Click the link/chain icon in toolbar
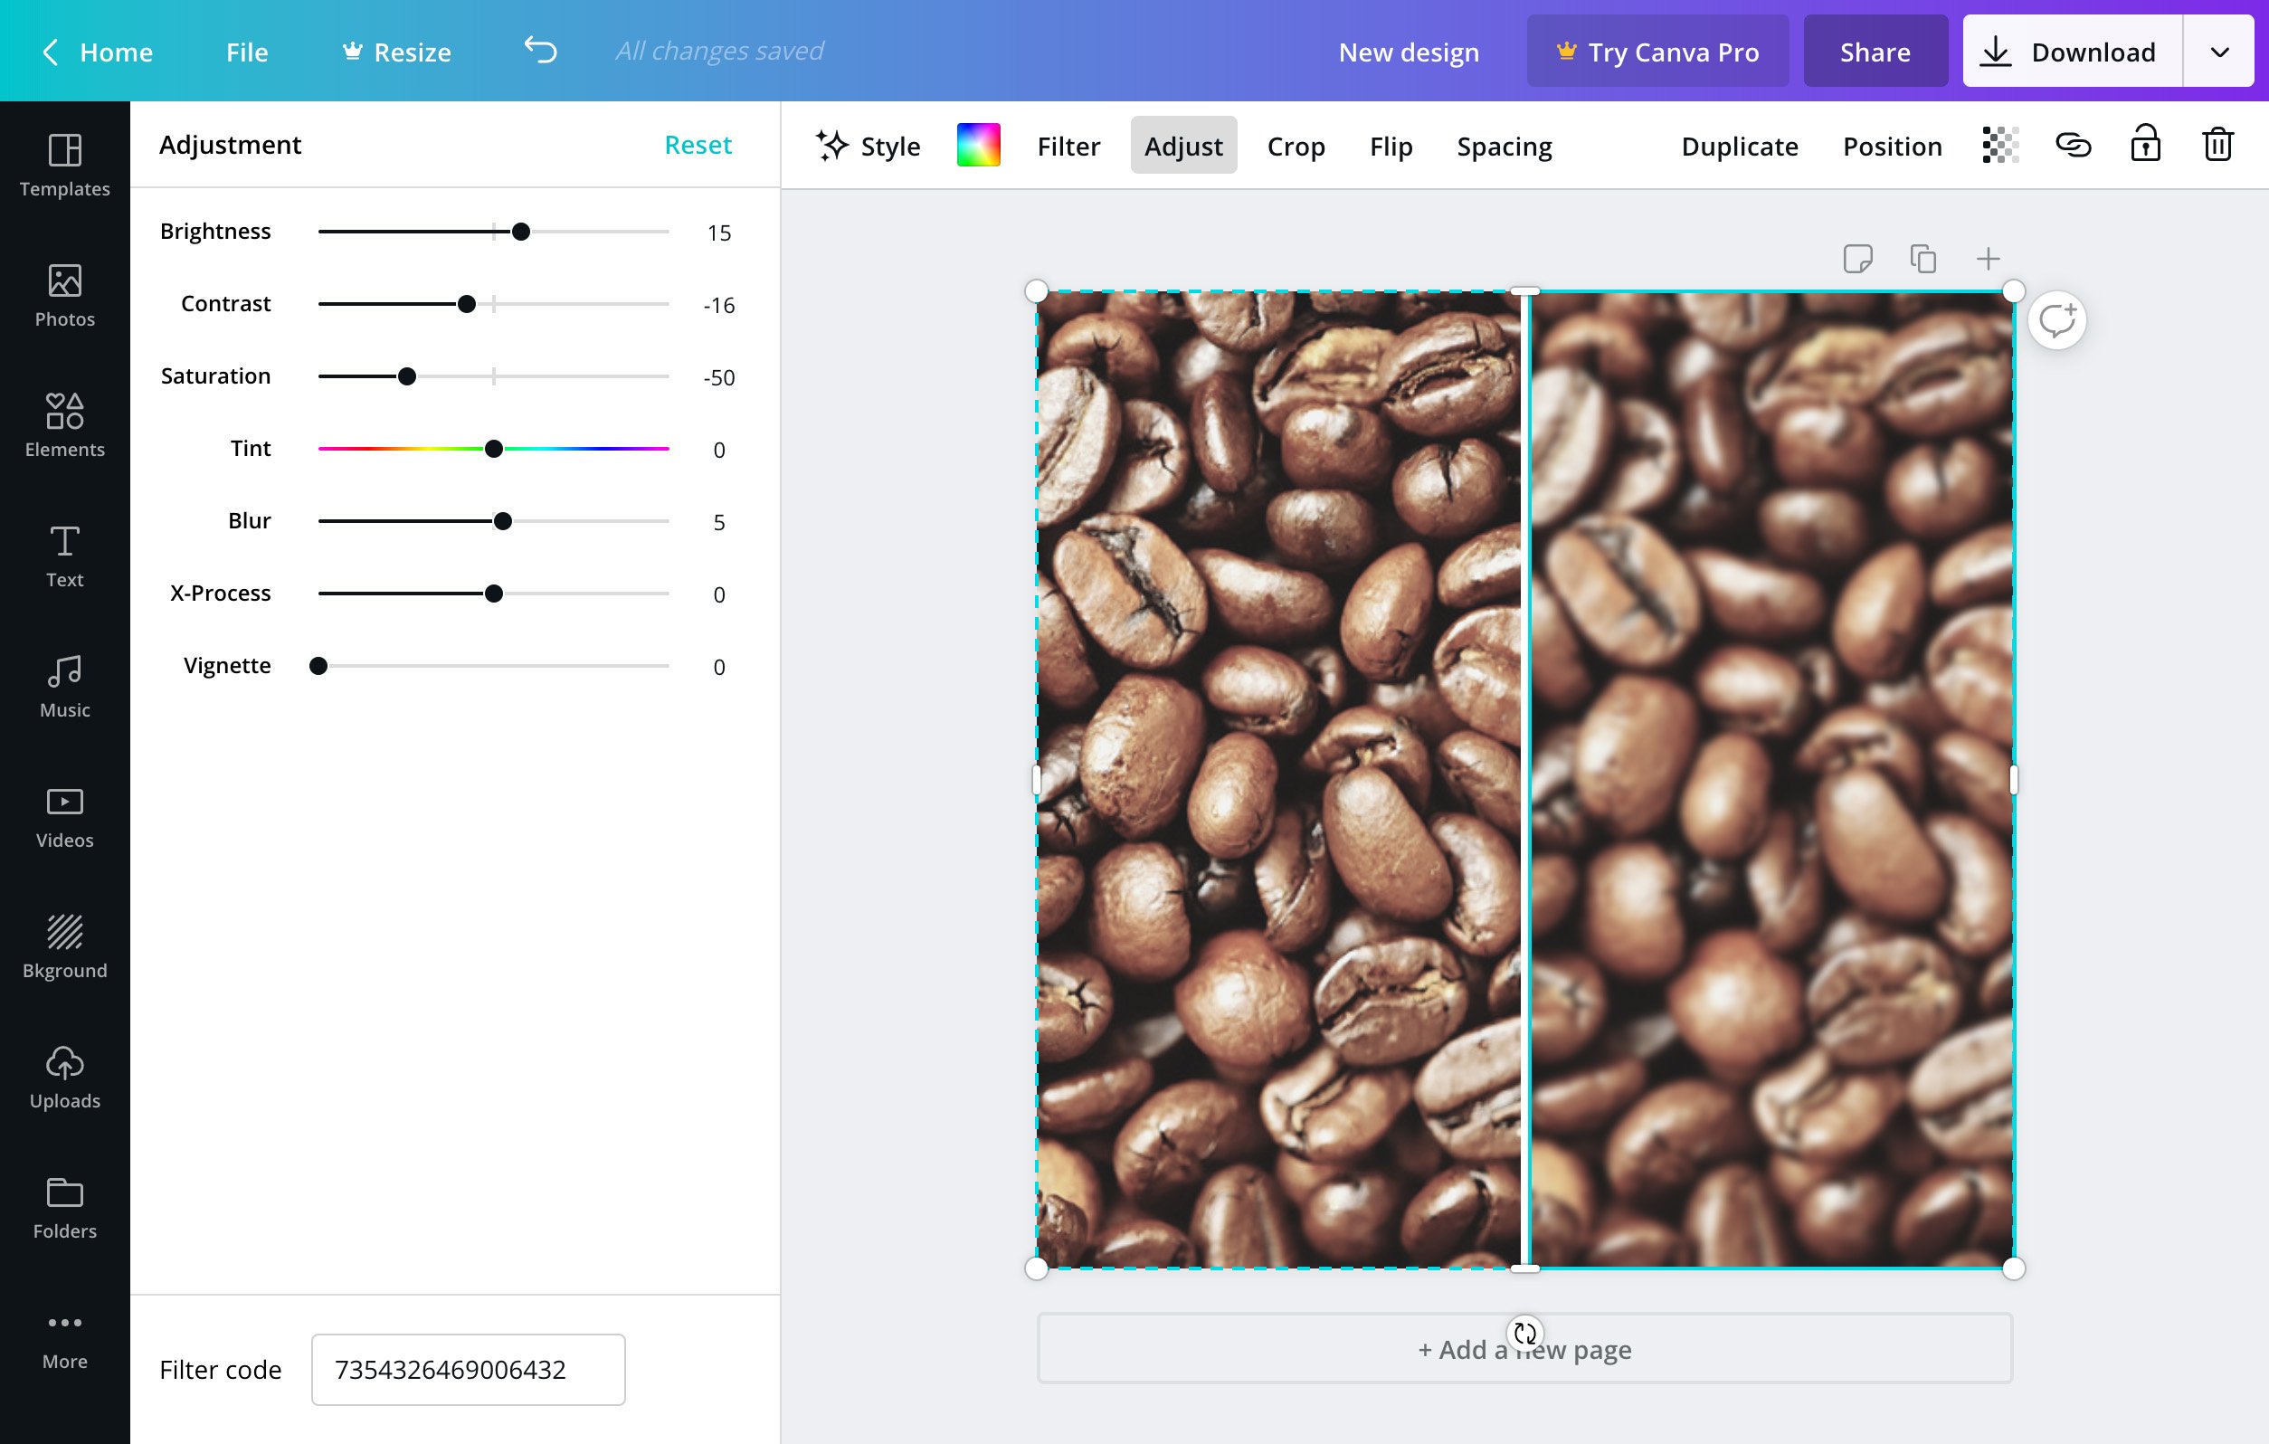Viewport: 2269px width, 1444px height. [x=2072, y=146]
